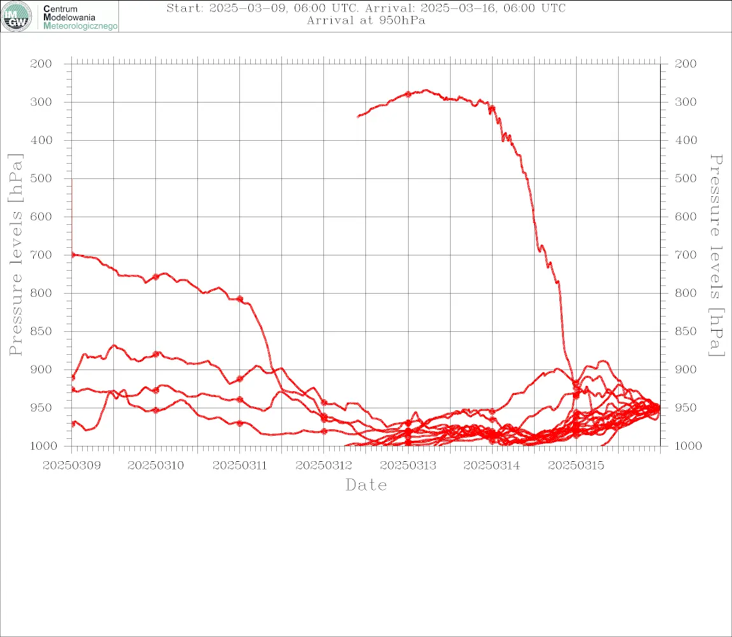732x637 pixels.
Task: Click the left axis 200 label
Action: click(41, 64)
